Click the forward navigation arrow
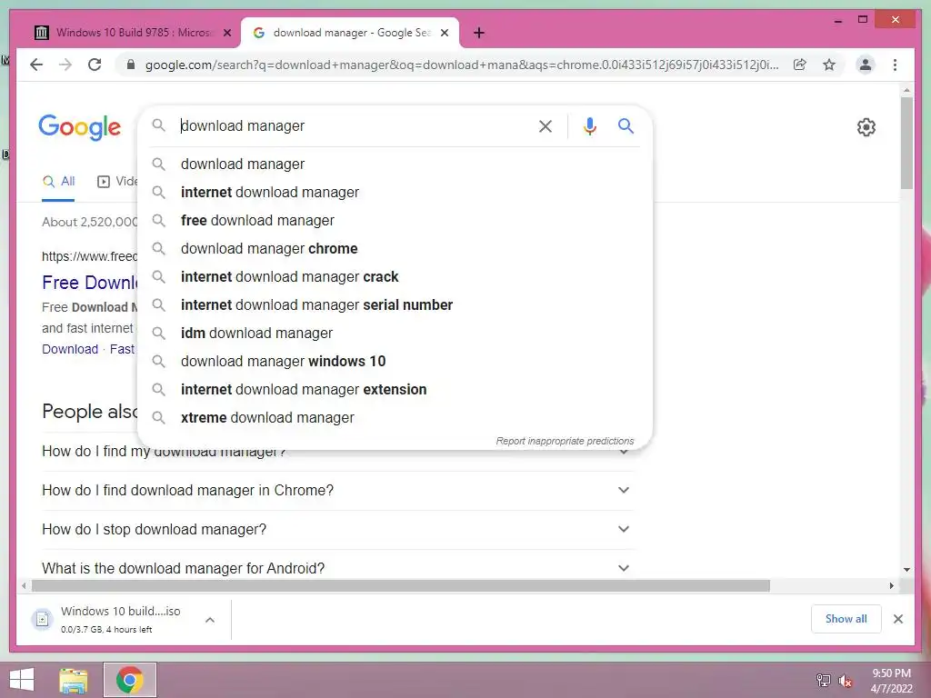 (x=65, y=65)
